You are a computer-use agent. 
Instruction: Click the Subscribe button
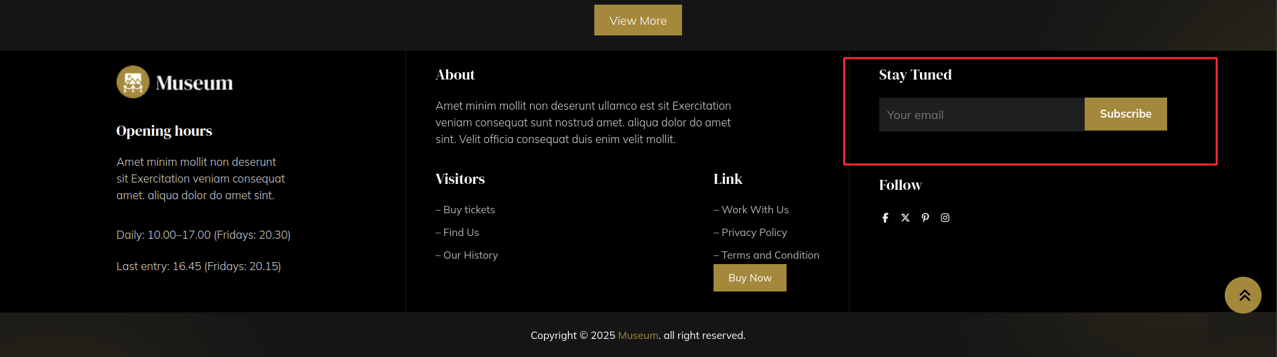pyautogui.click(x=1125, y=114)
